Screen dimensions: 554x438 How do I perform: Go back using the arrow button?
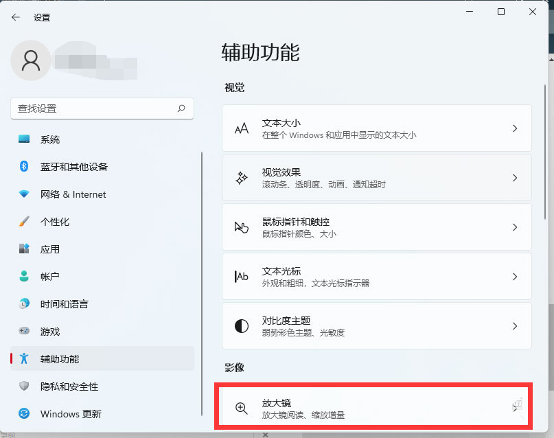(15, 17)
